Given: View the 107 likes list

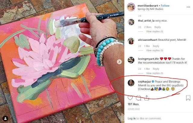Looking at the screenshot, I should (x=133, y=104).
